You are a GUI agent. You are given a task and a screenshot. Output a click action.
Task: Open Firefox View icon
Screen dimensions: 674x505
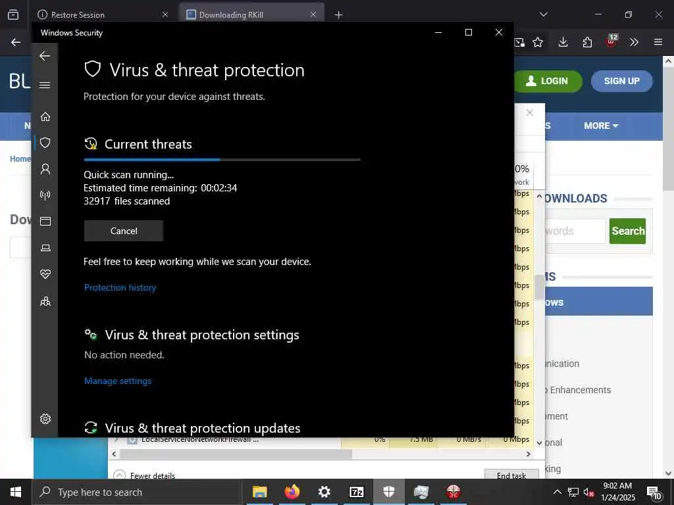[x=13, y=14]
